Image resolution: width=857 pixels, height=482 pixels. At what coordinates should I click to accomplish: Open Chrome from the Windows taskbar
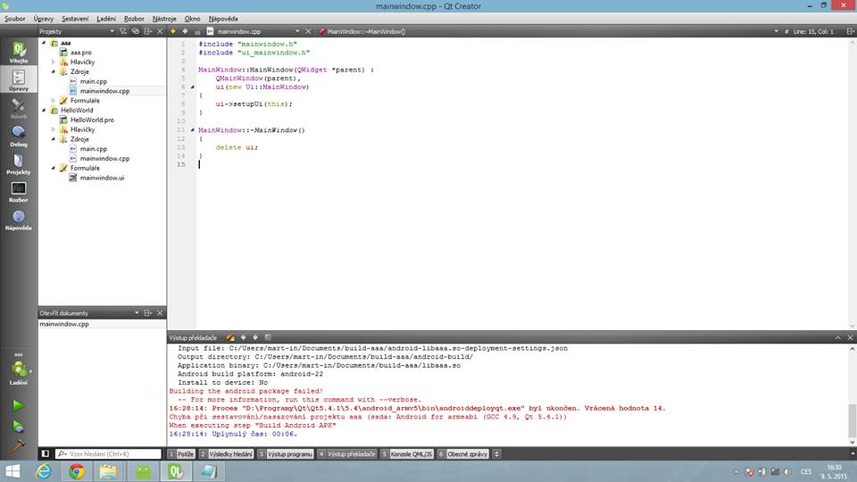pos(76,471)
